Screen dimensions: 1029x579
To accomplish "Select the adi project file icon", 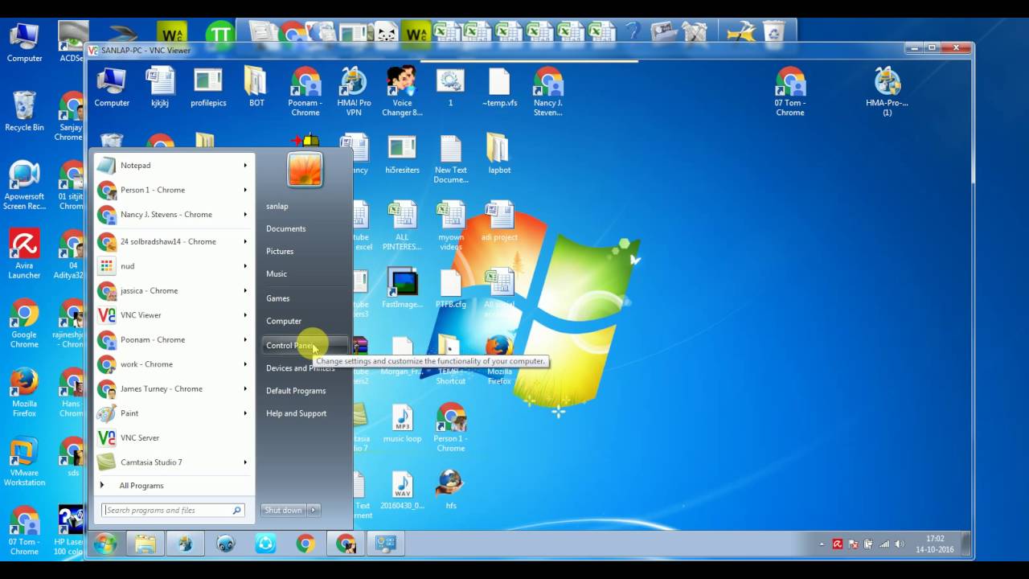I will (499, 222).
